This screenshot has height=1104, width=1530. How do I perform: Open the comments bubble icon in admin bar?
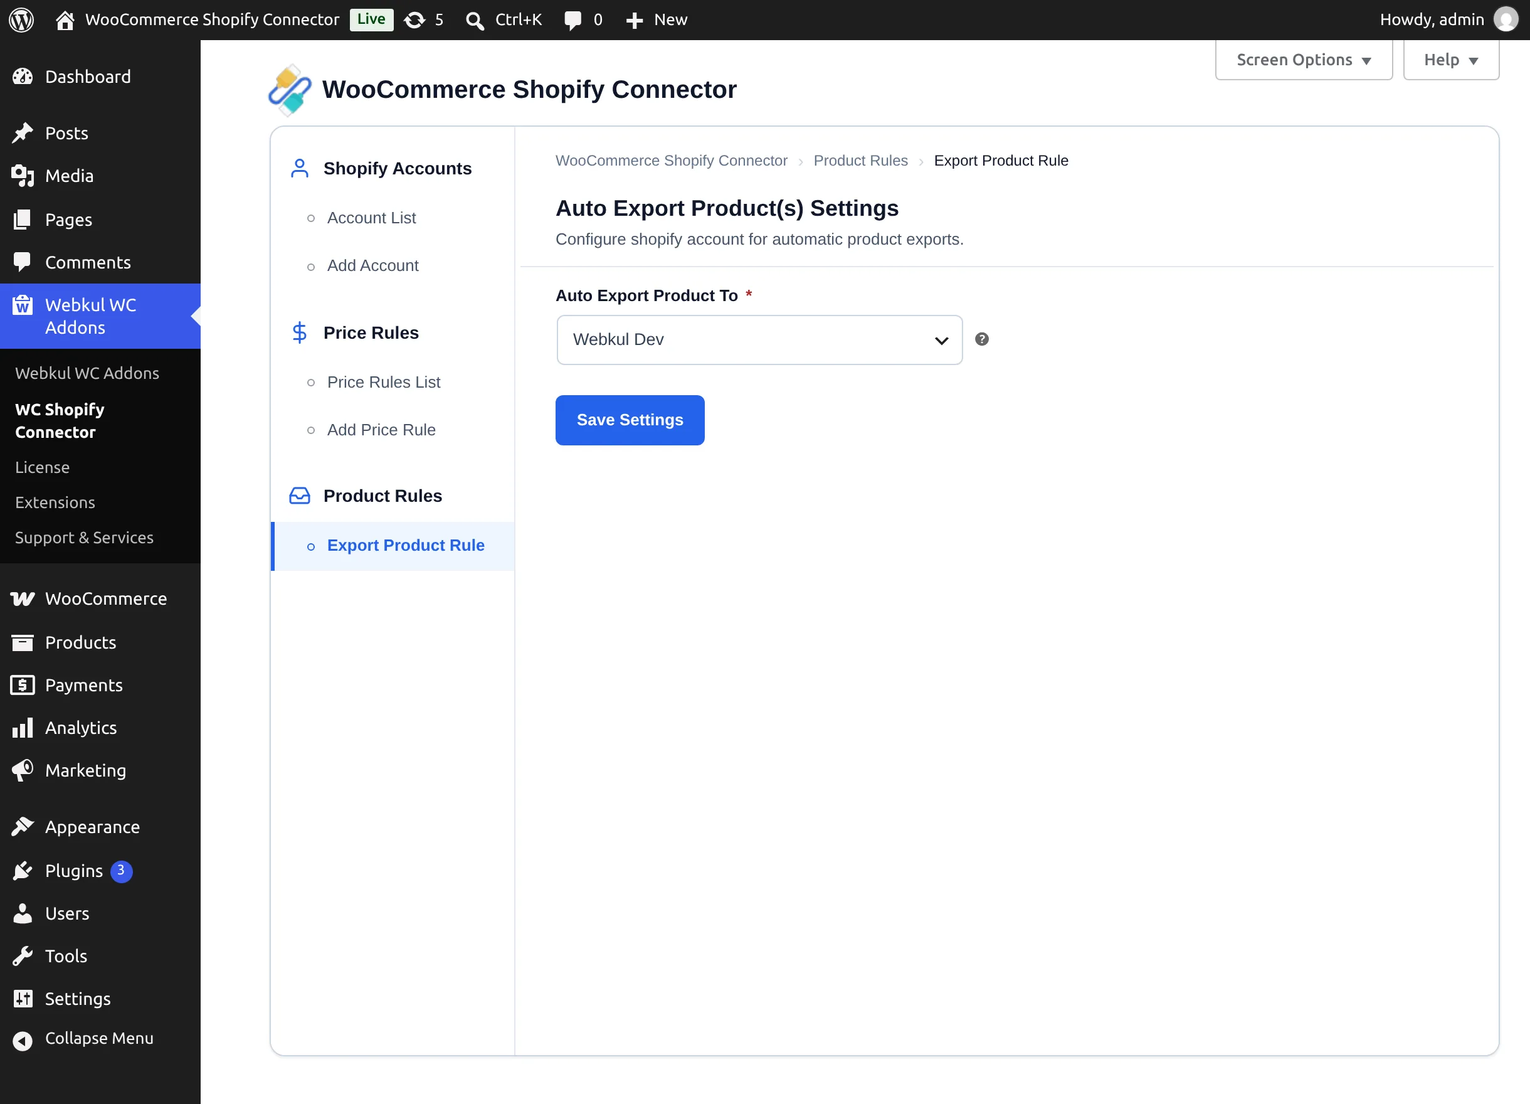tap(572, 20)
